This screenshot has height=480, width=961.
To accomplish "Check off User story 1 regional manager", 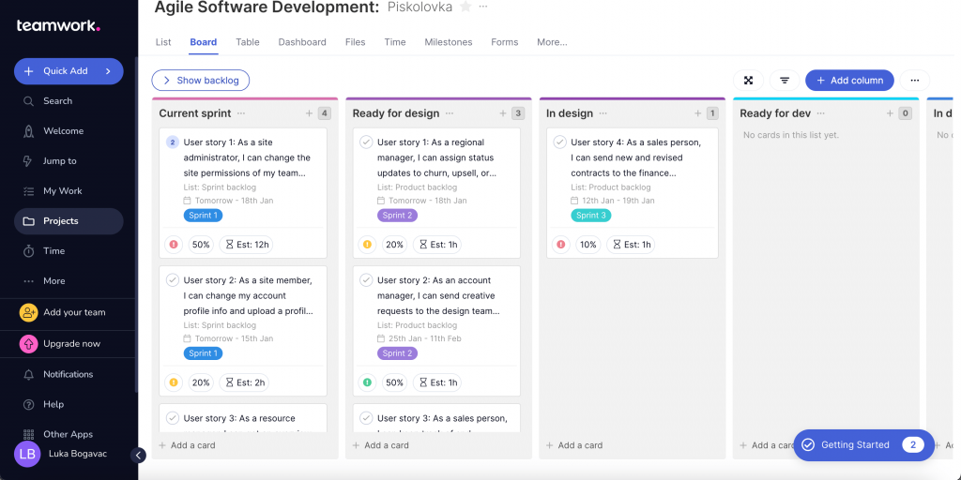I will [x=366, y=142].
